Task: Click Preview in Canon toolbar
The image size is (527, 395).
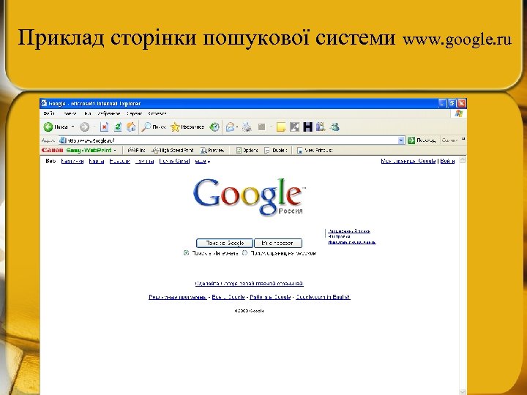Action: (212, 151)
